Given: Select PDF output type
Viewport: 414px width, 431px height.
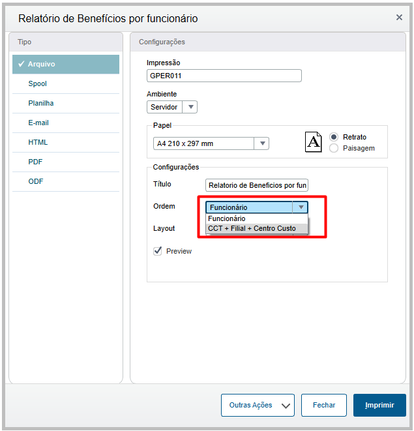Looking at the screenshot, I should click(35, 162).
